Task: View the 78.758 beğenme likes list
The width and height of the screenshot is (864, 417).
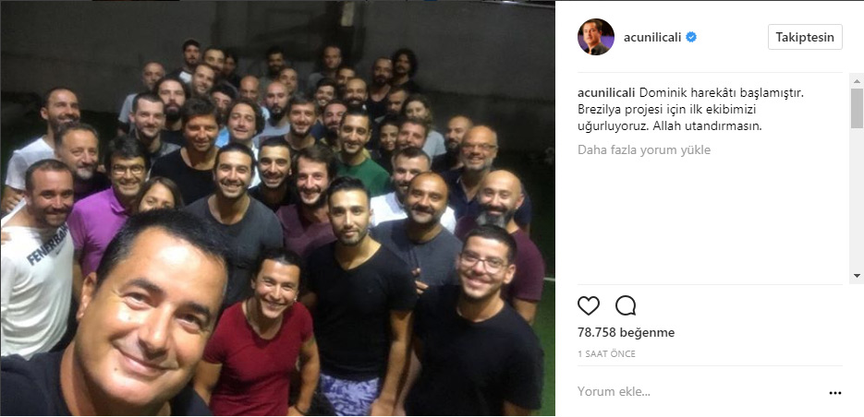Action: [x=626, y=333]
